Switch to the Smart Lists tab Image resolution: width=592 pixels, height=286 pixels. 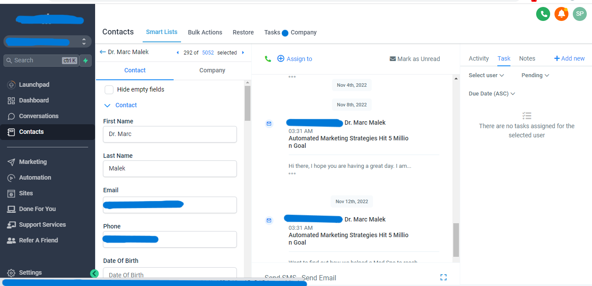[x=161, y=32]
